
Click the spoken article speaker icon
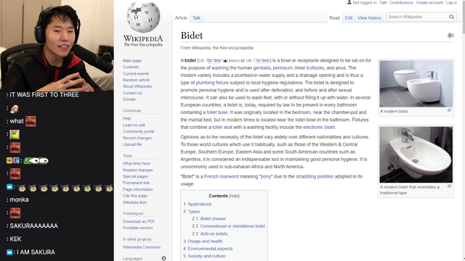450,36
